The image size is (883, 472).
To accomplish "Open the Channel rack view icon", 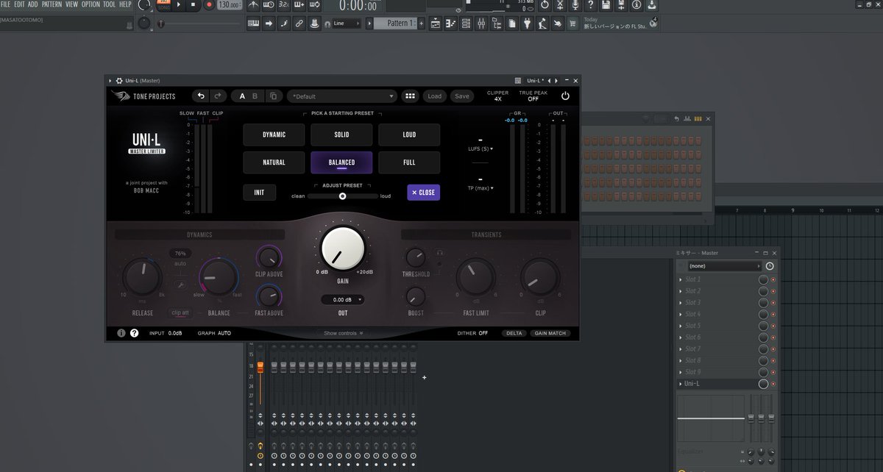I will (466, 24).
